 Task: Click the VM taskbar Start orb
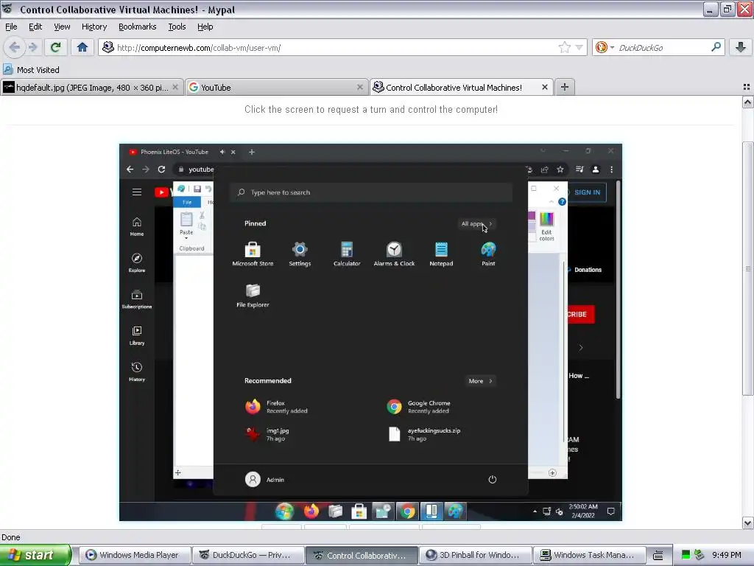pos(284,511)
